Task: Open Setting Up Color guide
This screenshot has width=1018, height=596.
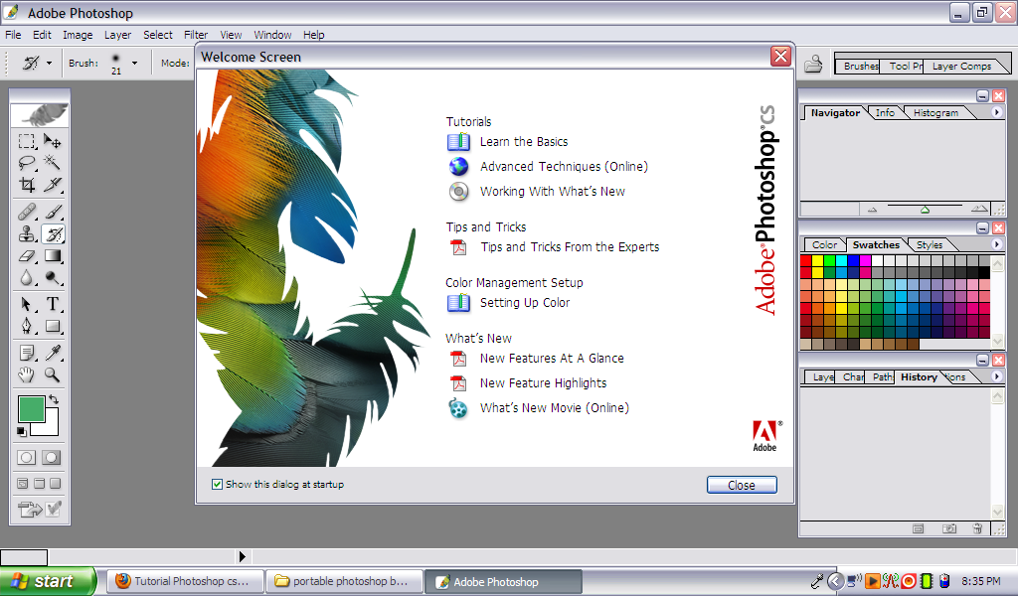Action: 525,303
